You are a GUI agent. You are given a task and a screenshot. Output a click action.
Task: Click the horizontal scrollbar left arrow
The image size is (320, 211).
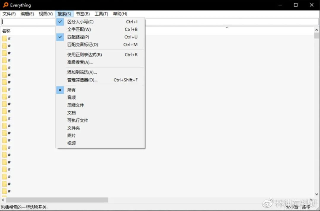pyautogui.click(x=3, y=200)
